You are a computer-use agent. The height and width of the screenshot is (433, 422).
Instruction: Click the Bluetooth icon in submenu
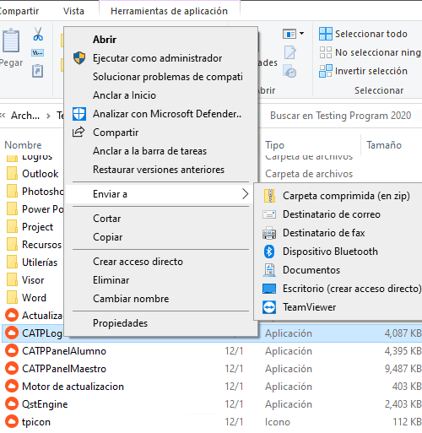pyautogui.click(x=269, y=252)
